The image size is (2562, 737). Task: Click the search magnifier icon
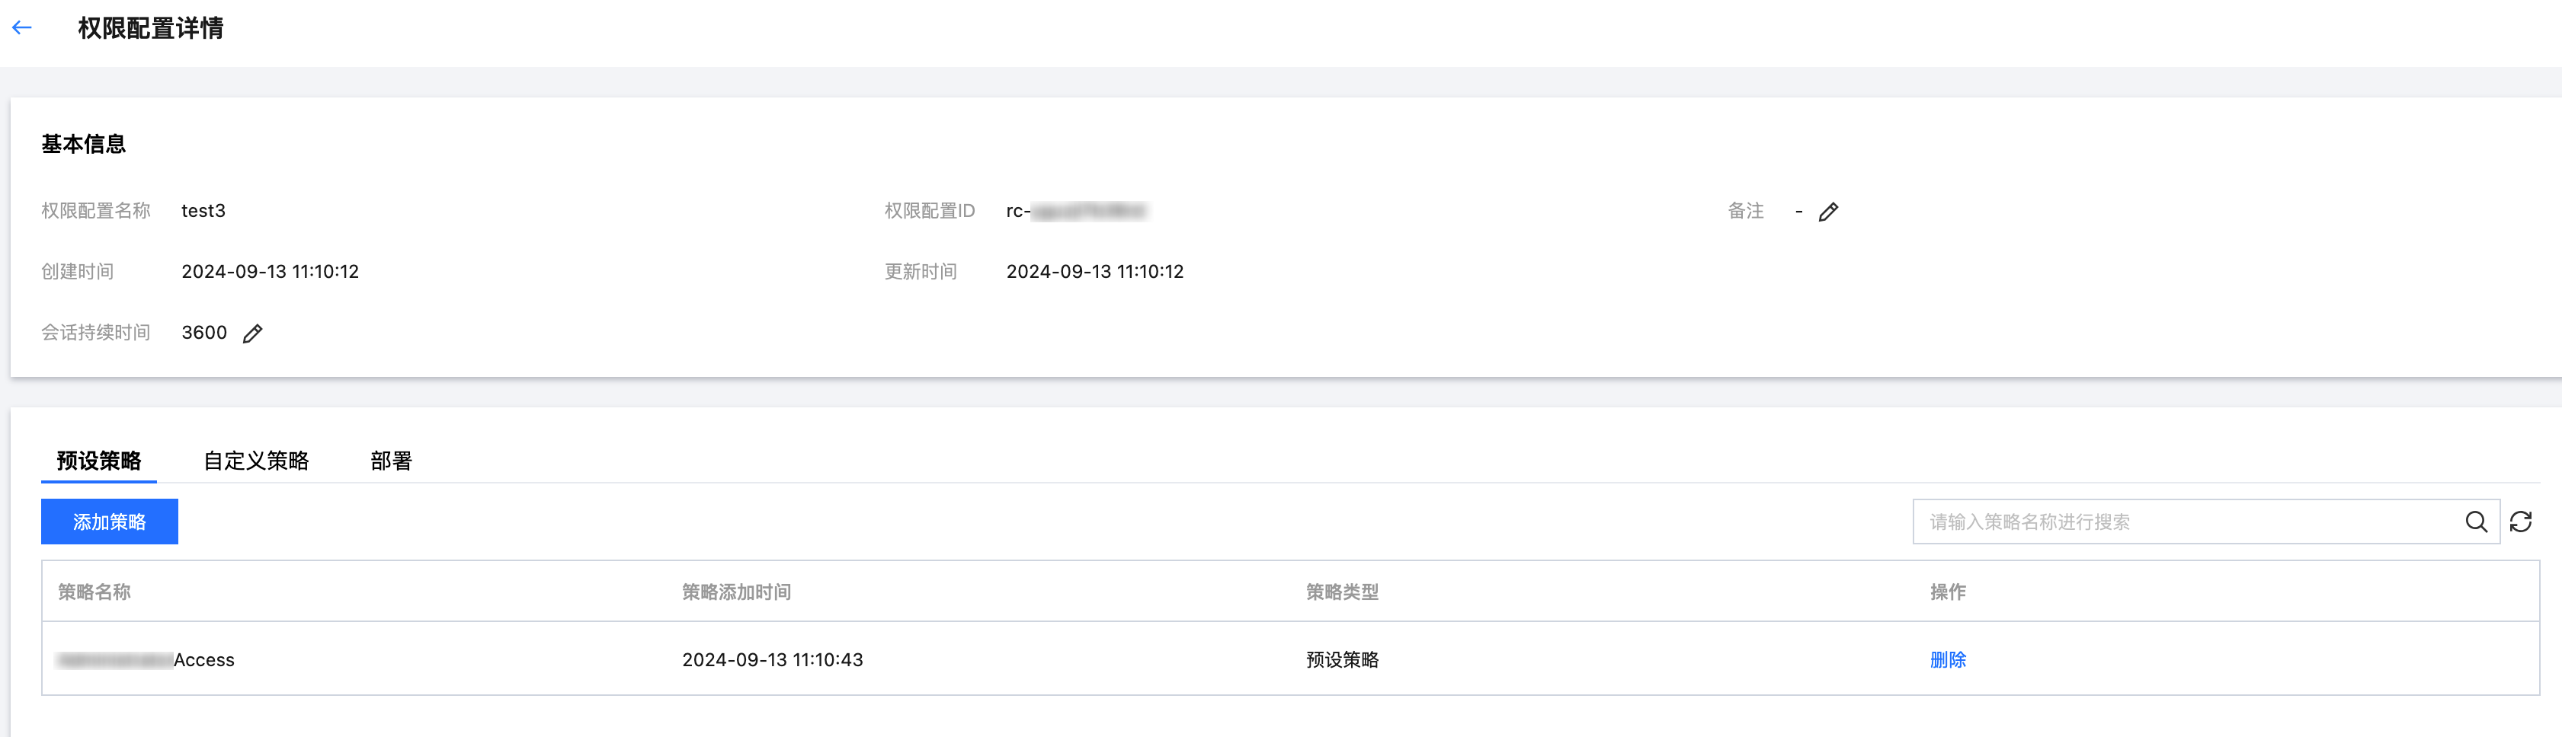[x=2475, y=522]
